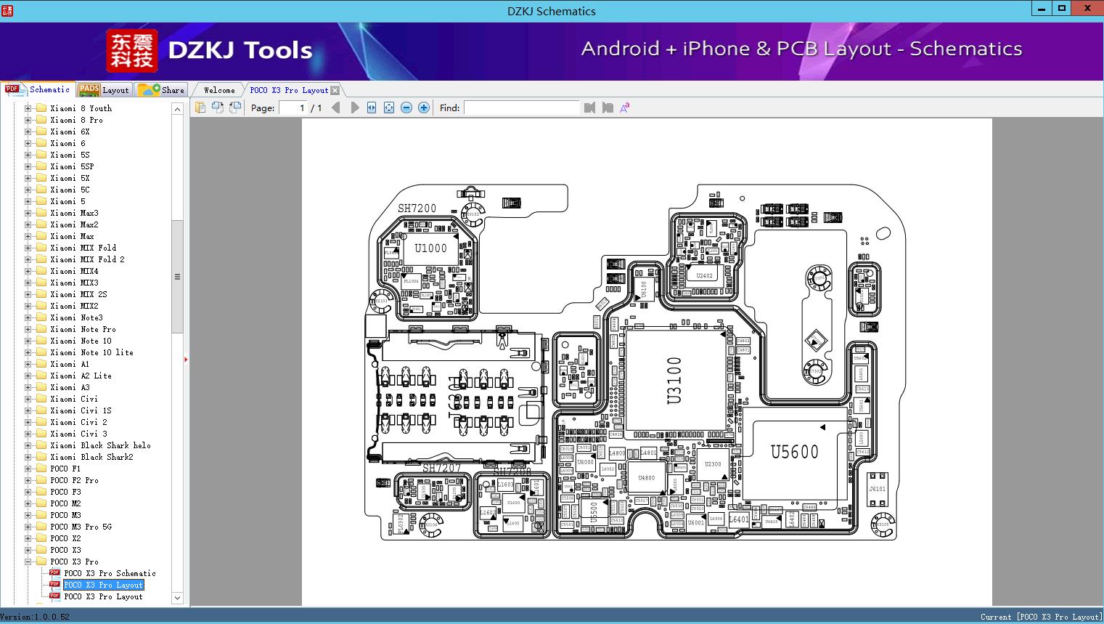Close the DZKJ Schematics window
Image resolution: width=1104 pixels, height=624 pixels.
[1087, 9]
